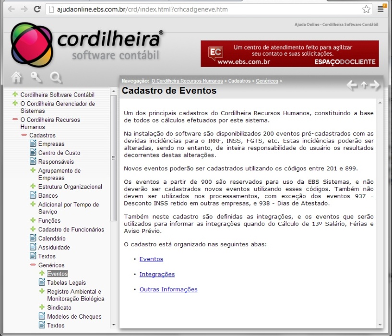Open the search magnifier icon
The image size is (392, 336).
tap(56, 78)
